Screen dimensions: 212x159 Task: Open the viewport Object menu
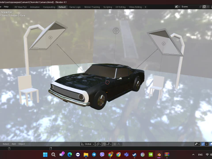point(22,144)
